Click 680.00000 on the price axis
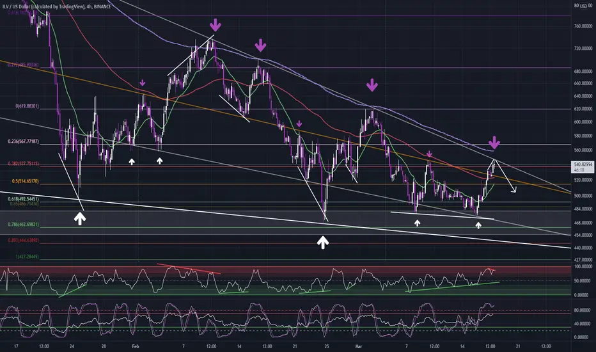Viewport: 596px width, 352px height. 583,71
